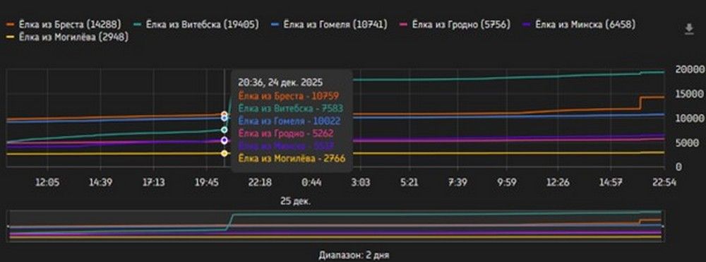Image resolution: width=706 pixels, height=262 pixels.
Task: Click the right handle of range navigator
Action: coord(664,225)
